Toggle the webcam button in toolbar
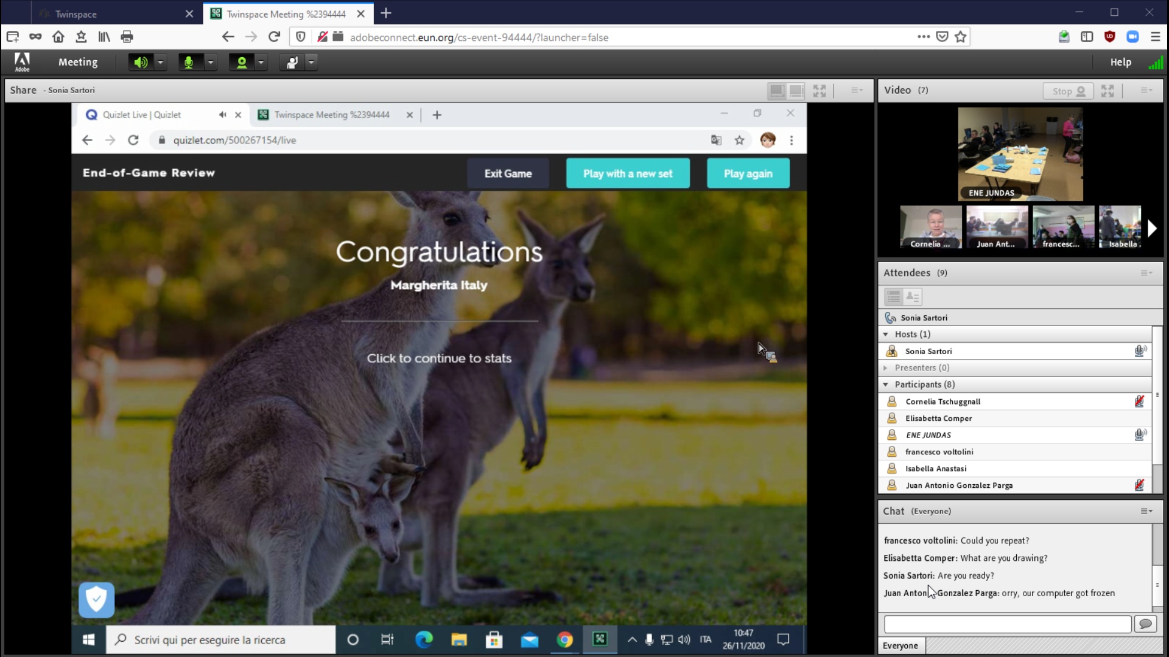Screen dimensions: 1169x657 [242, 62]
